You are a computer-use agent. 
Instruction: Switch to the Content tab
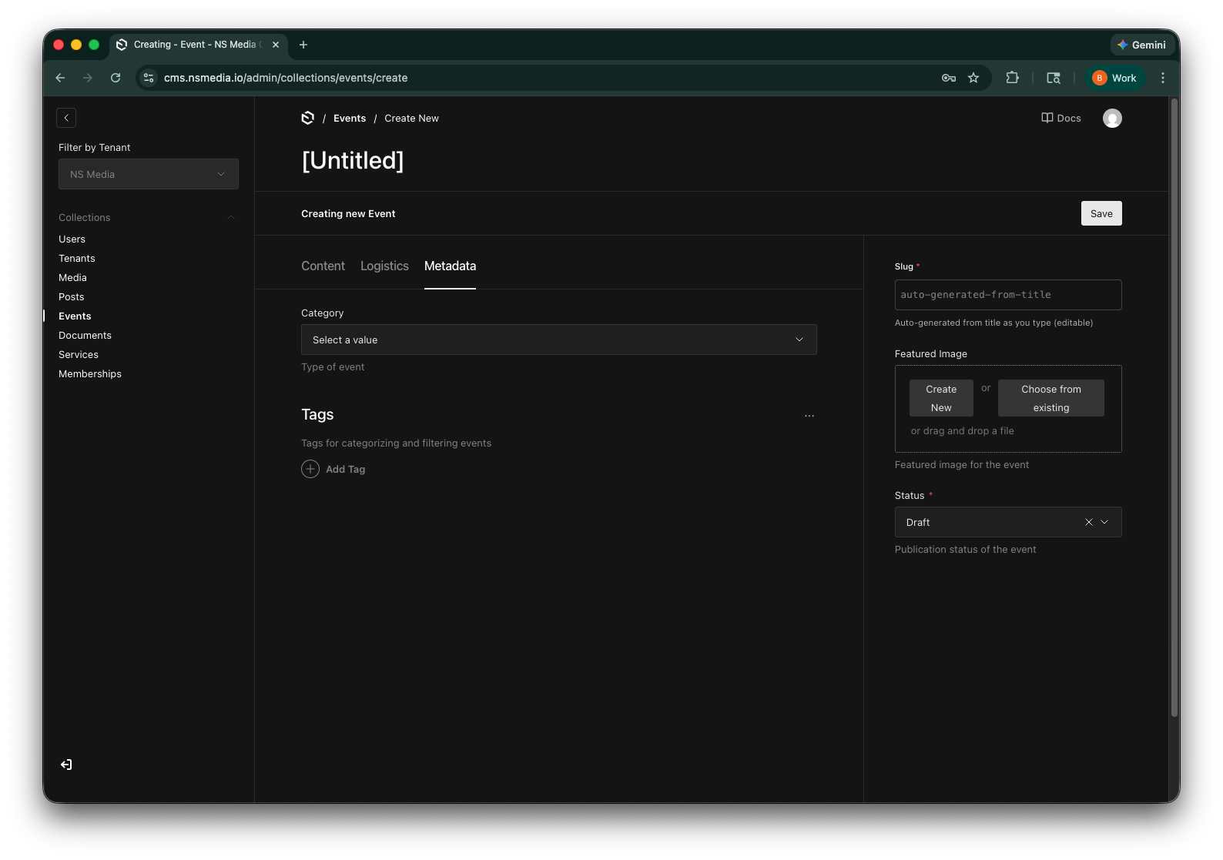click(323, 266)
